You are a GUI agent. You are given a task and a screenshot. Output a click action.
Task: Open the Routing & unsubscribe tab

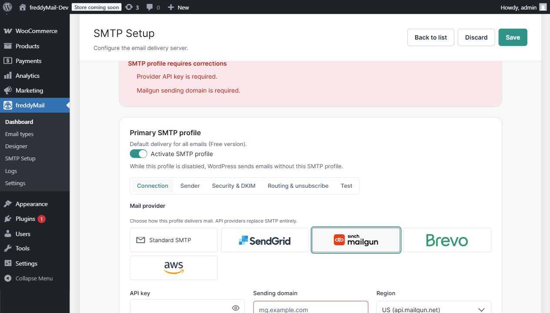tap(298, 186)
